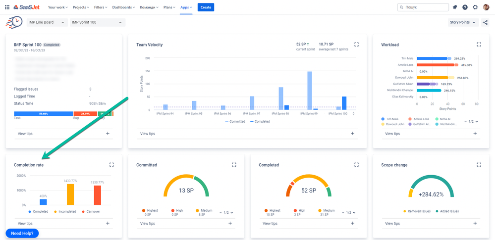The image size is (495, 240).
Task: Expand Completed chart to fullscreen
Action: (x=356, y=165)
